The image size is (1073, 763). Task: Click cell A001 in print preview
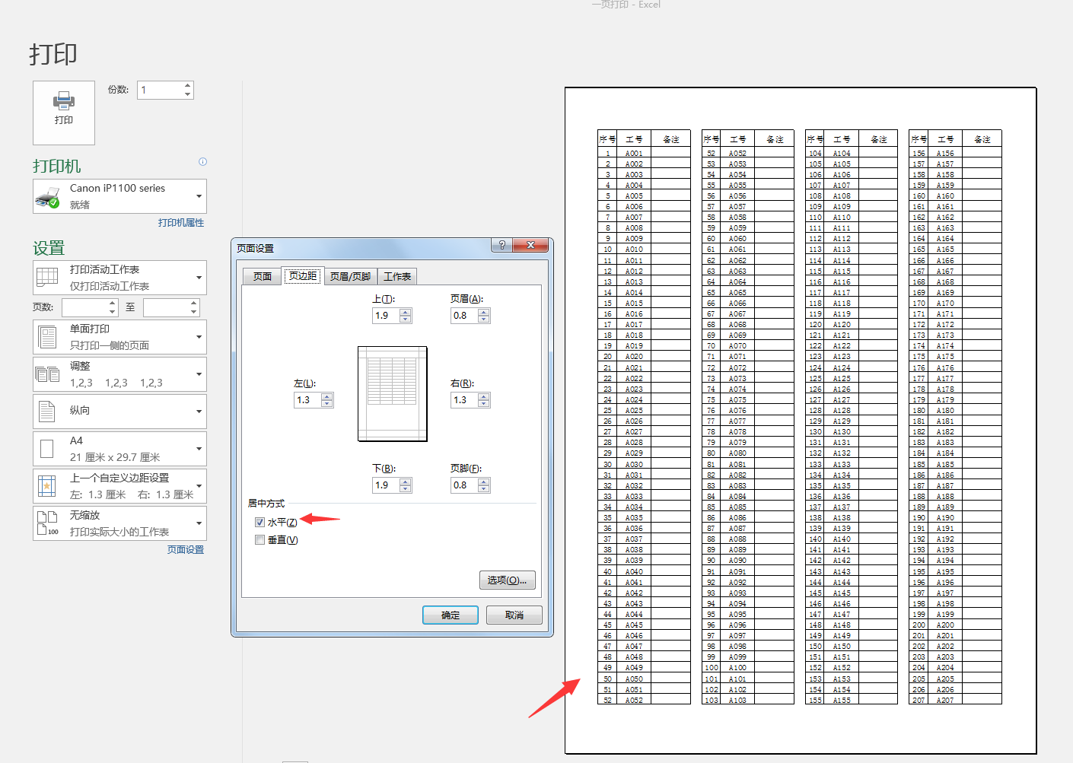tap(634, 154)
